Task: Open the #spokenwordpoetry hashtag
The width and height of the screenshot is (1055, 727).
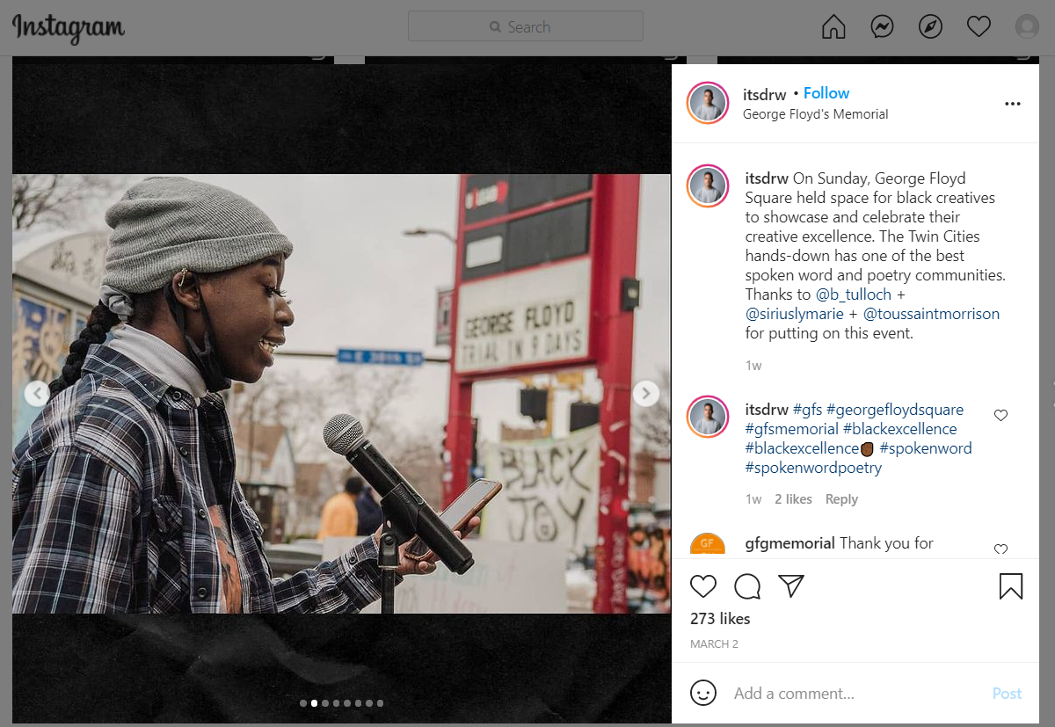Action: 813,468
